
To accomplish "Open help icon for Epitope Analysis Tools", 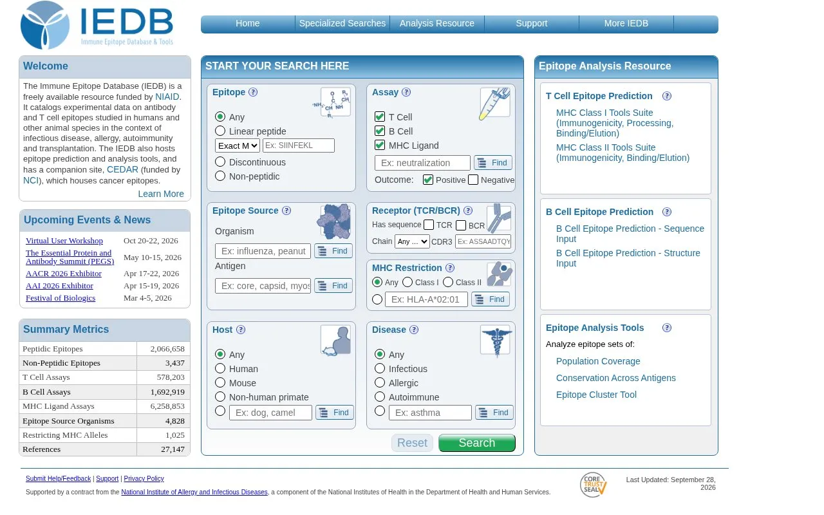I will tap(667, 328).
